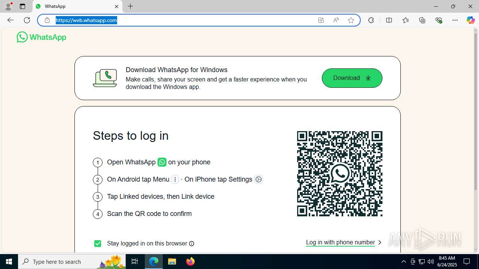Click the info icon next to Stay logged in
Viewport: 479px width, 269px height.
click(192, 244)
